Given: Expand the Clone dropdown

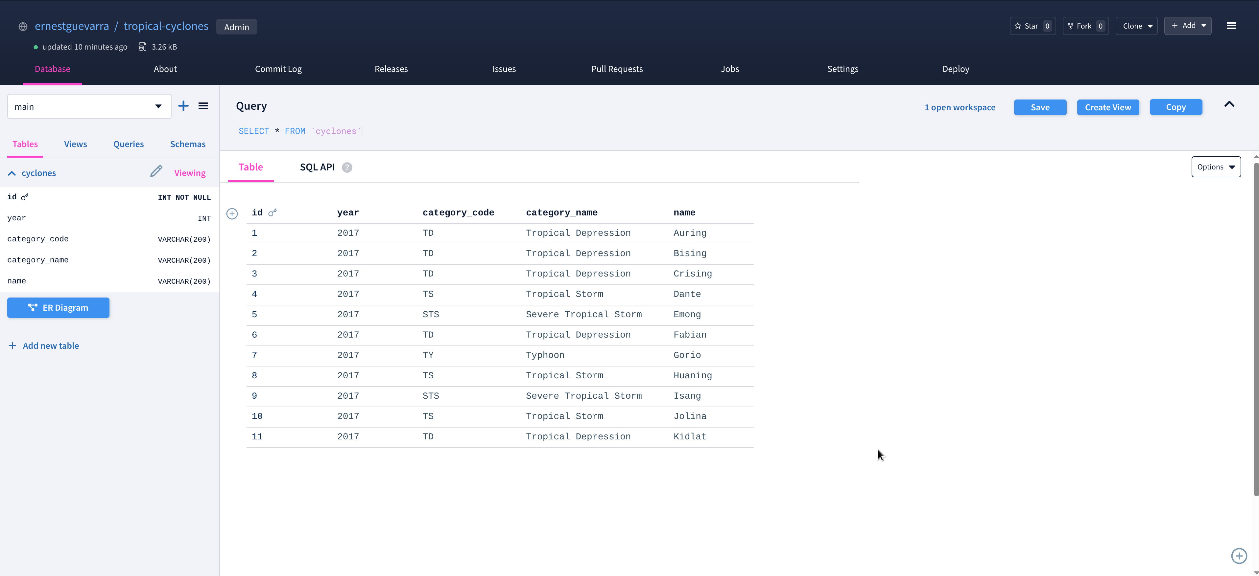Looking at the screenshot, I should click(1137, 26).
